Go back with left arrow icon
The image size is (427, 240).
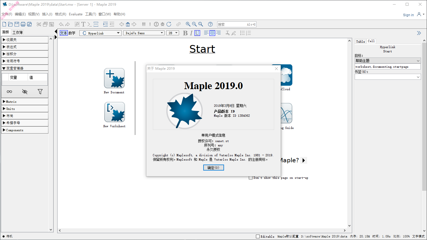point(122,24)
